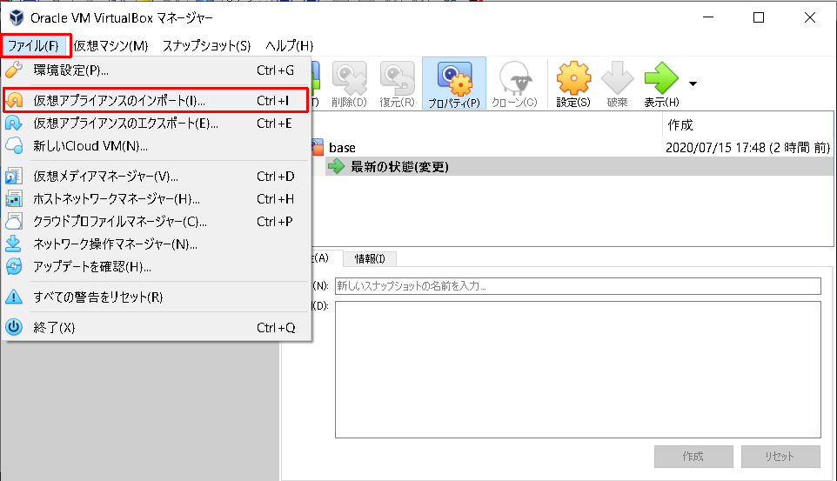Minimize the VirtualBox マネージャー window

(708, 17)
